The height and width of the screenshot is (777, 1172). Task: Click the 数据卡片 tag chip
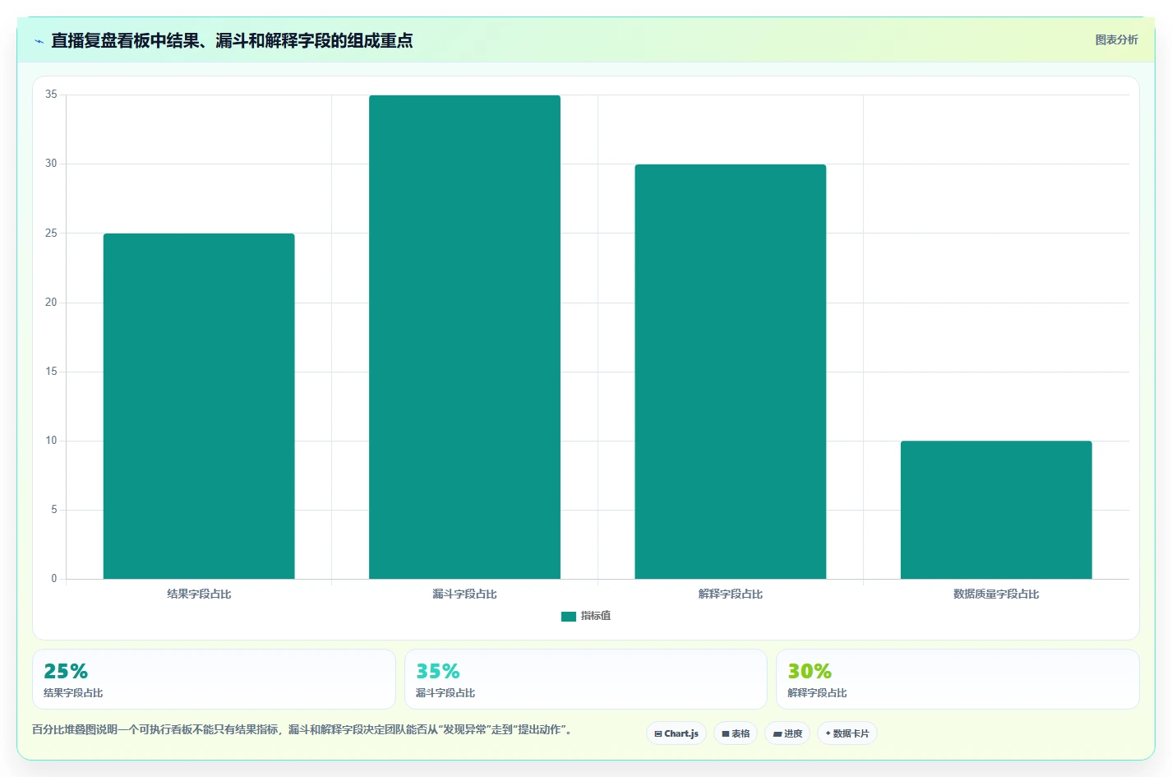[x=847, y=733]
